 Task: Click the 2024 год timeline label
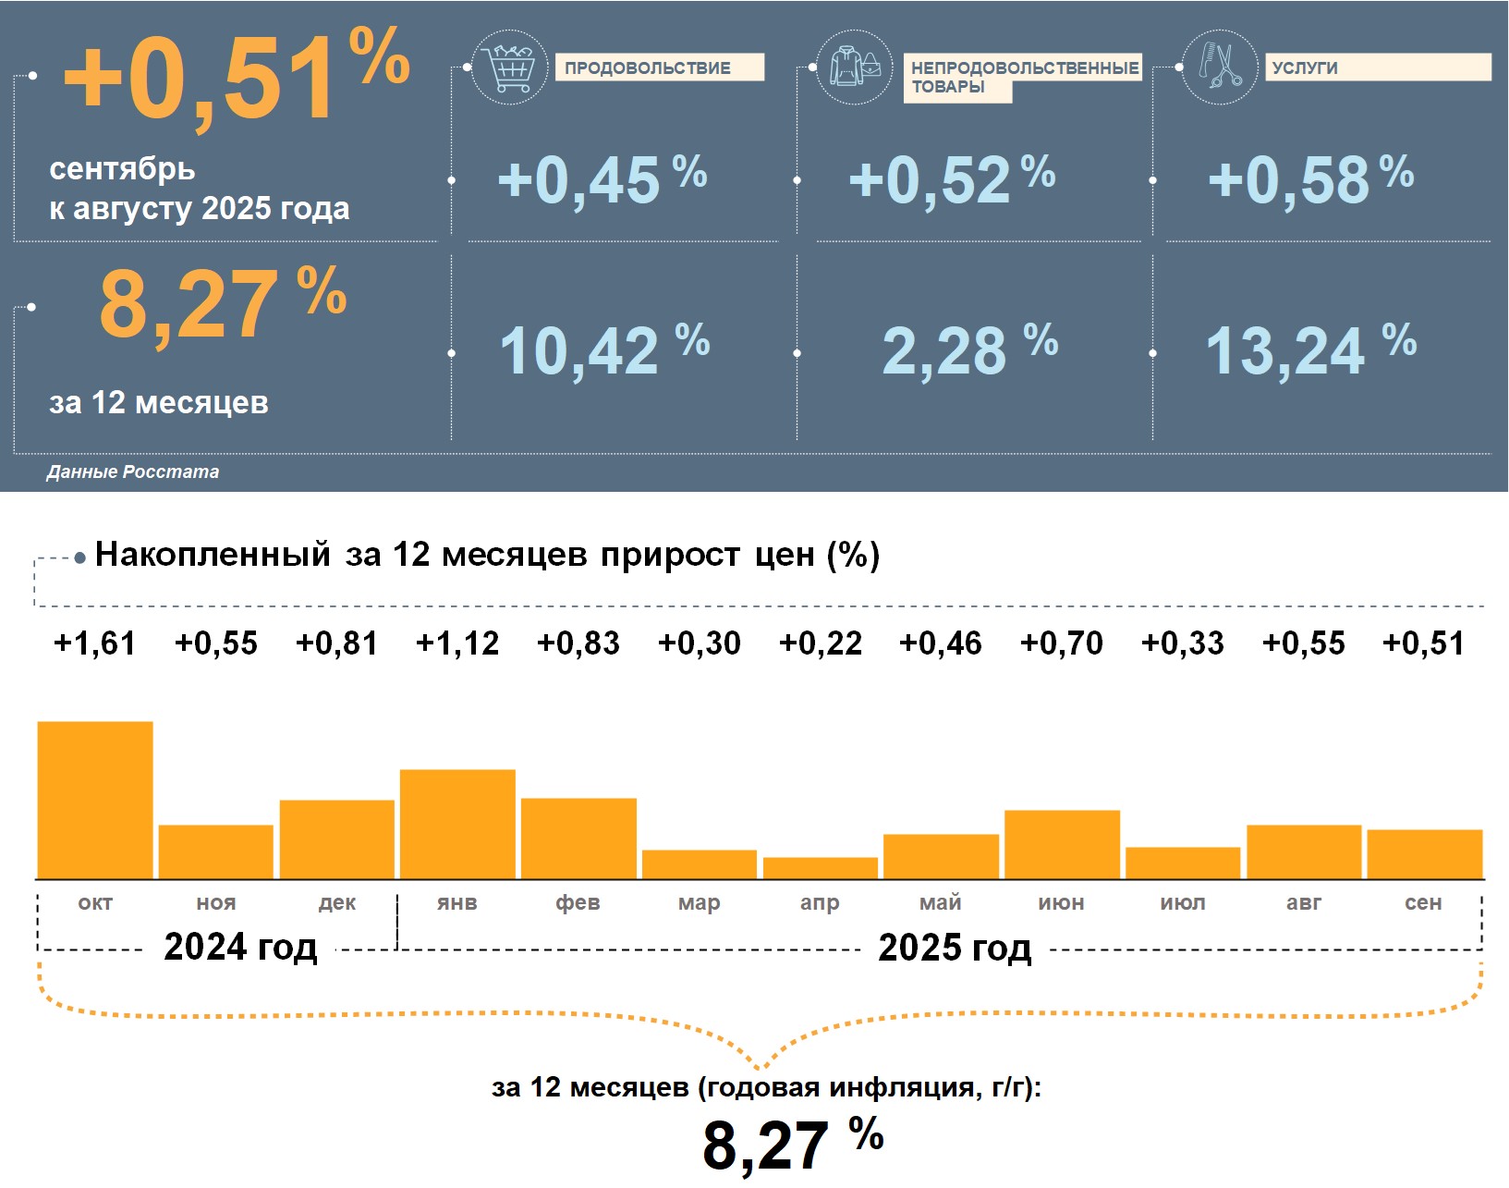coord(240,947)
